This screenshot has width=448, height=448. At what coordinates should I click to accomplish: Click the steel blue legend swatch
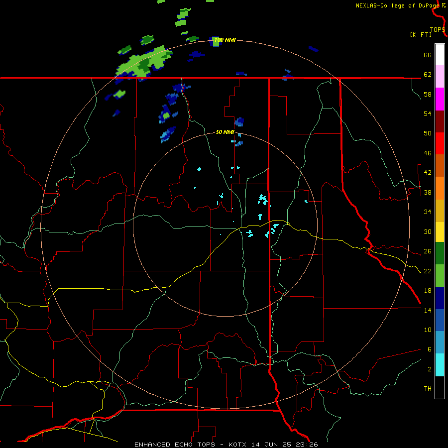coord(440,342)
